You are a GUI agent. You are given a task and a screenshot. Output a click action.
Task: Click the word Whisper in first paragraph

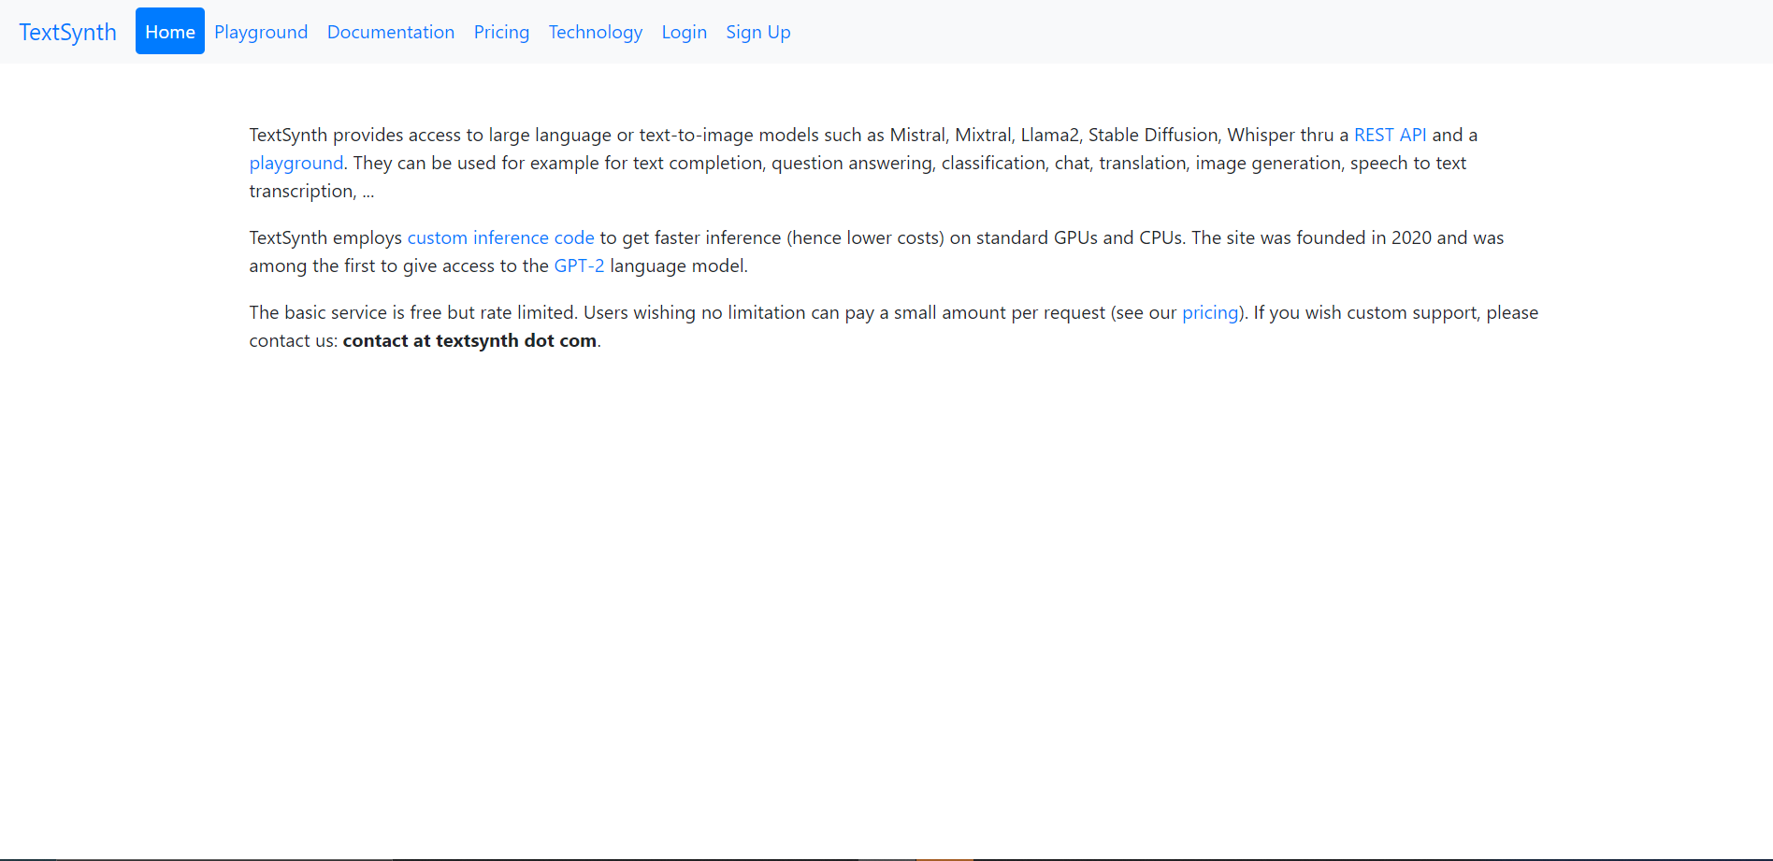point(1261,135)
